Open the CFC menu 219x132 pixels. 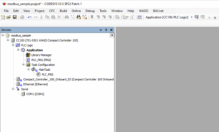click(x=52, y=11)
